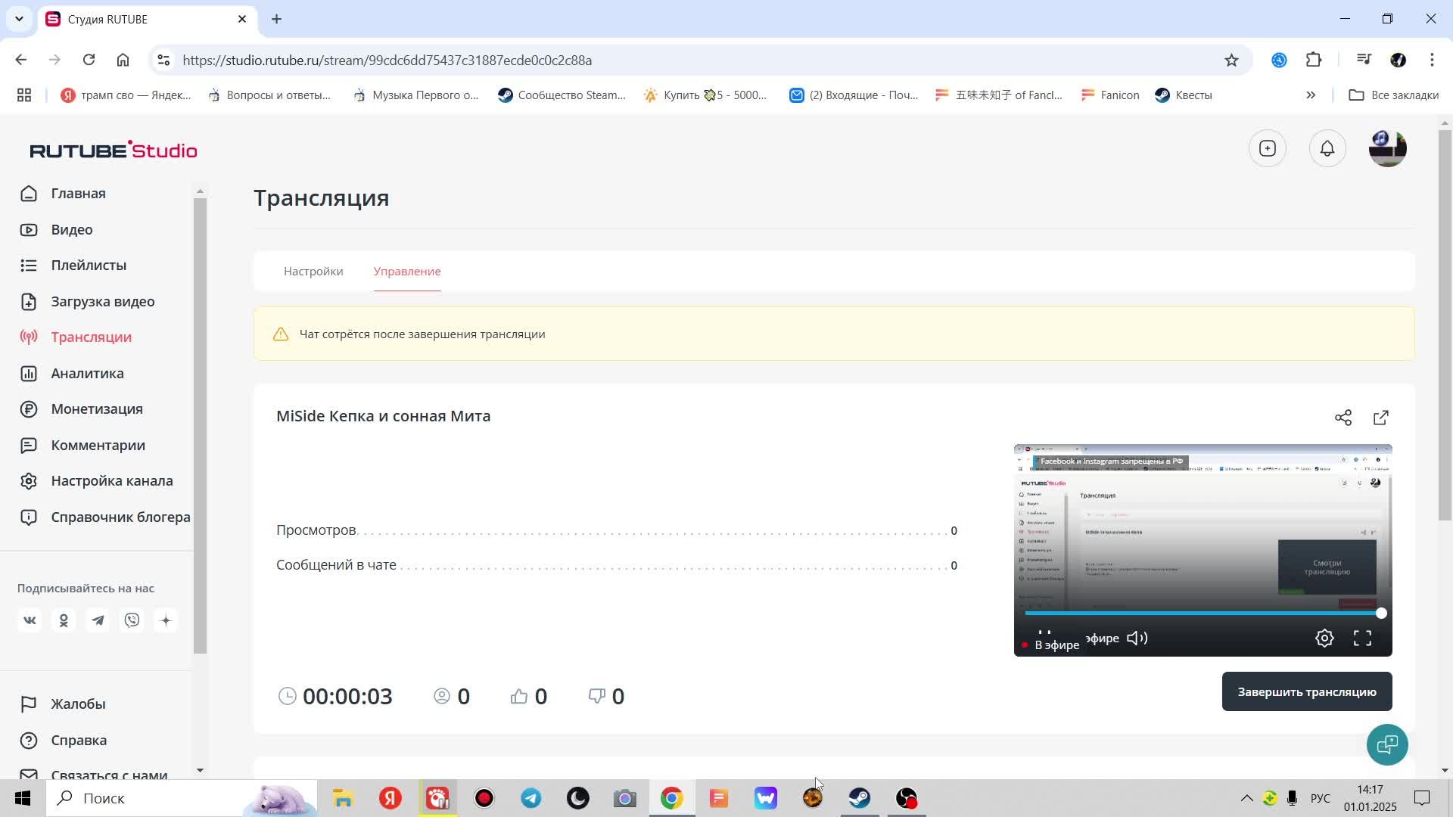
Task: Open Fanicon bookmark
Action: (x=1110, y=95)
